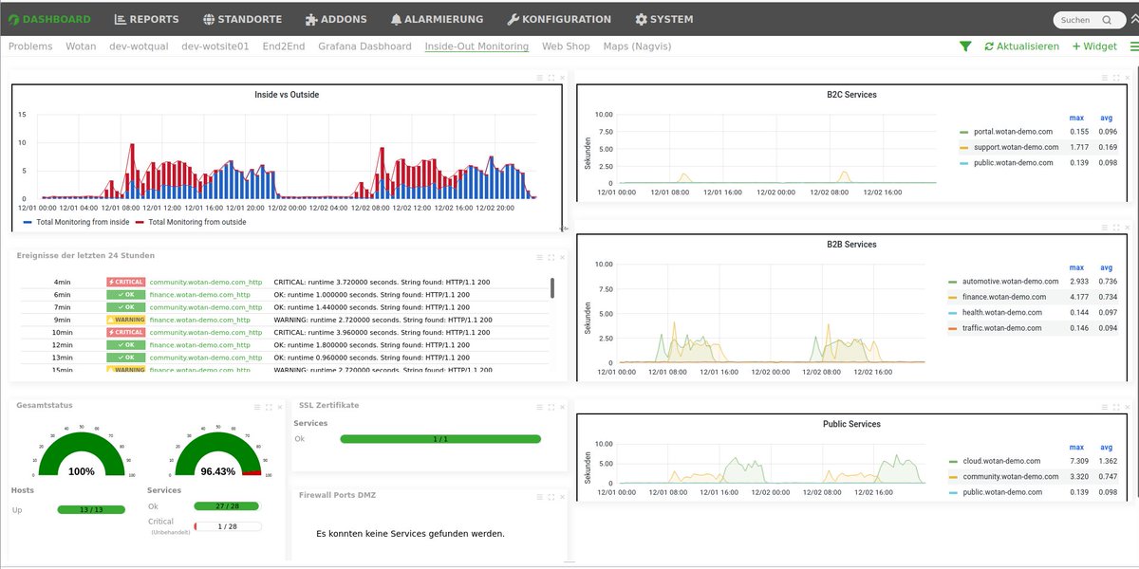This screenshot has height=569, width=1139.
Task: Maximize the Ereignisse der letzten 24 Stunden widget
Action: tap(551, 256)
